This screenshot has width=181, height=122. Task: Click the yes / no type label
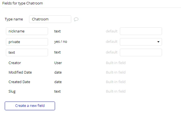(61, 42)
